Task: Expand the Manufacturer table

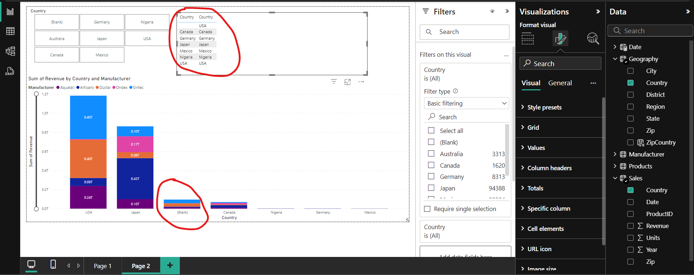Action: coord(615,154)
